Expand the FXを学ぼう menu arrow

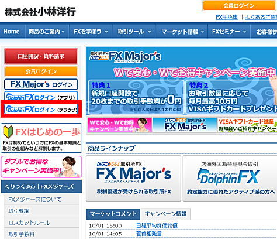[106, 32]
